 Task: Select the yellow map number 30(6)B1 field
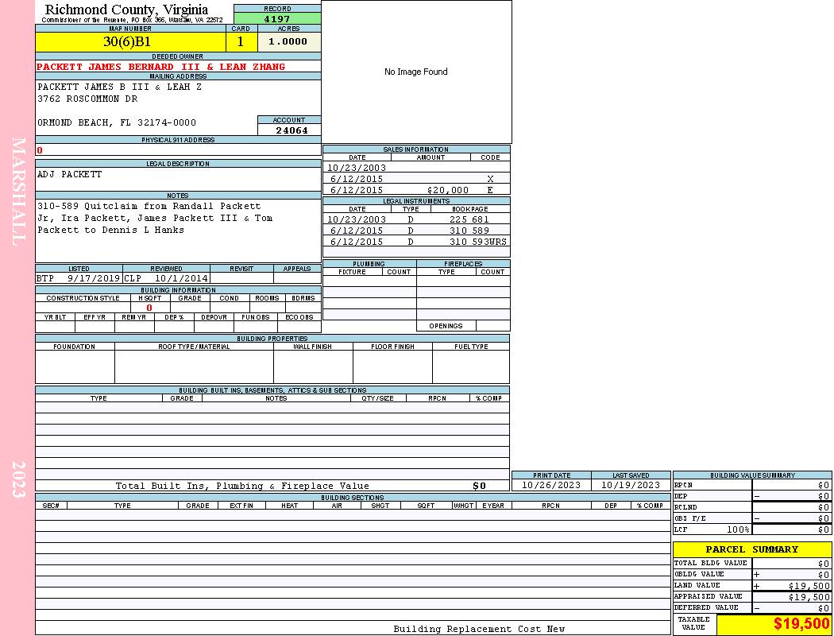coord(130,41)
